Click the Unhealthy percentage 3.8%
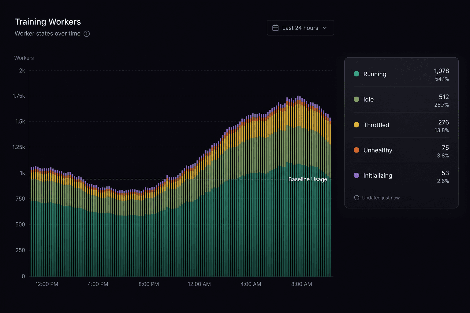The width and height of the screenshot is (470, 313). coord(443,156)
